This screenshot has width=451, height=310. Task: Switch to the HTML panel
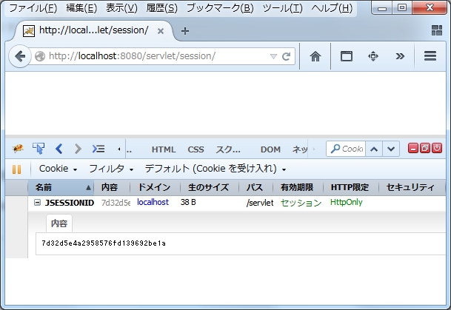point(164,149)
